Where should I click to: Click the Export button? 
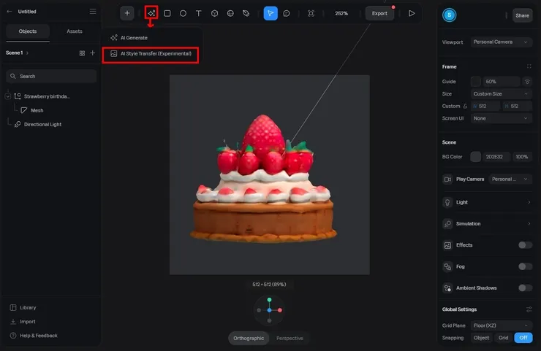point(379,13)
